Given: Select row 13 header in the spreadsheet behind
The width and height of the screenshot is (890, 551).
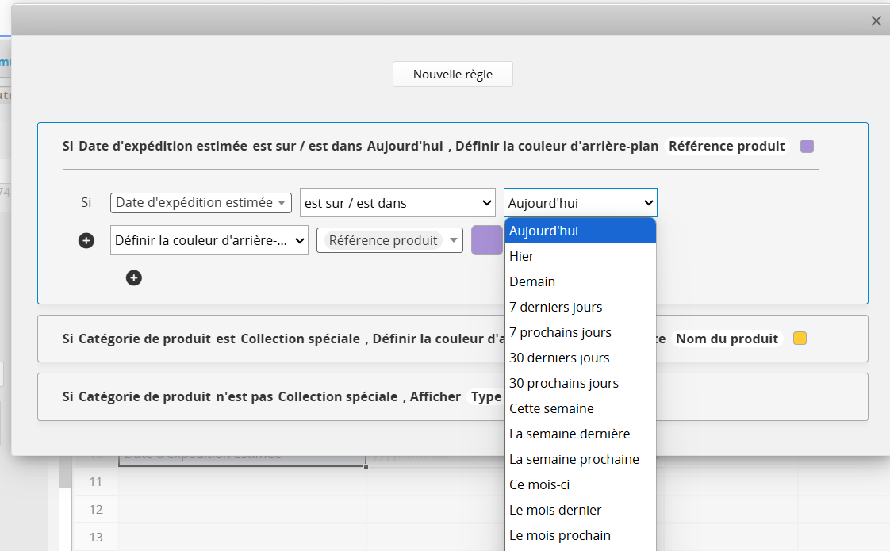Looking at the screenshot, I should coord(95,537).
